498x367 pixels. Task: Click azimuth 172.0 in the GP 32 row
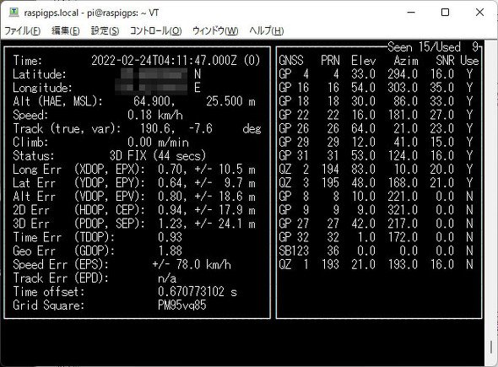(403, 237)
